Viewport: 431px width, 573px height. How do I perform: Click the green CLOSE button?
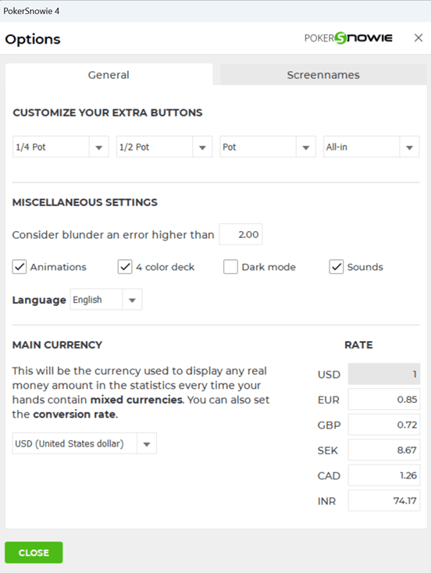(34, 553)
